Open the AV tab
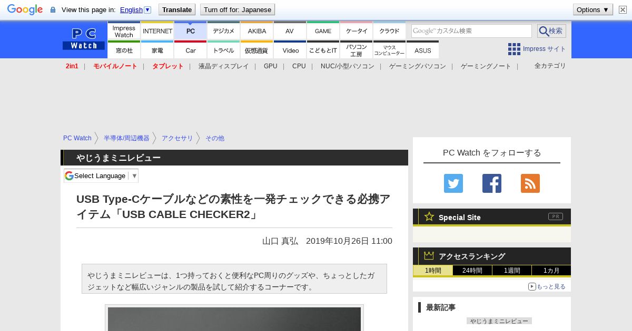Screen dimensions: 632x331 coord(290,31)
